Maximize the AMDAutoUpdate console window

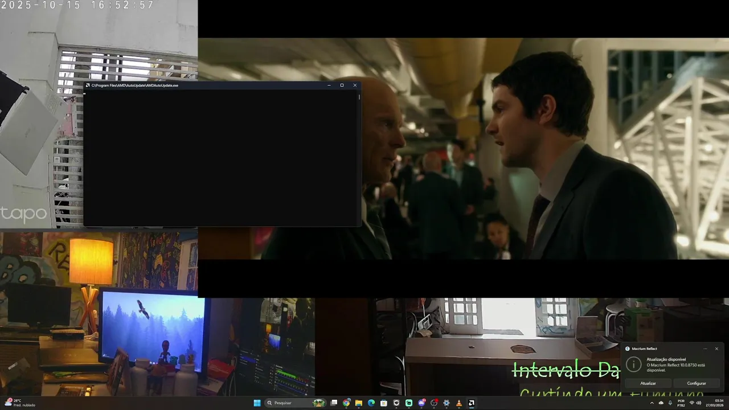tap(342, 85)
